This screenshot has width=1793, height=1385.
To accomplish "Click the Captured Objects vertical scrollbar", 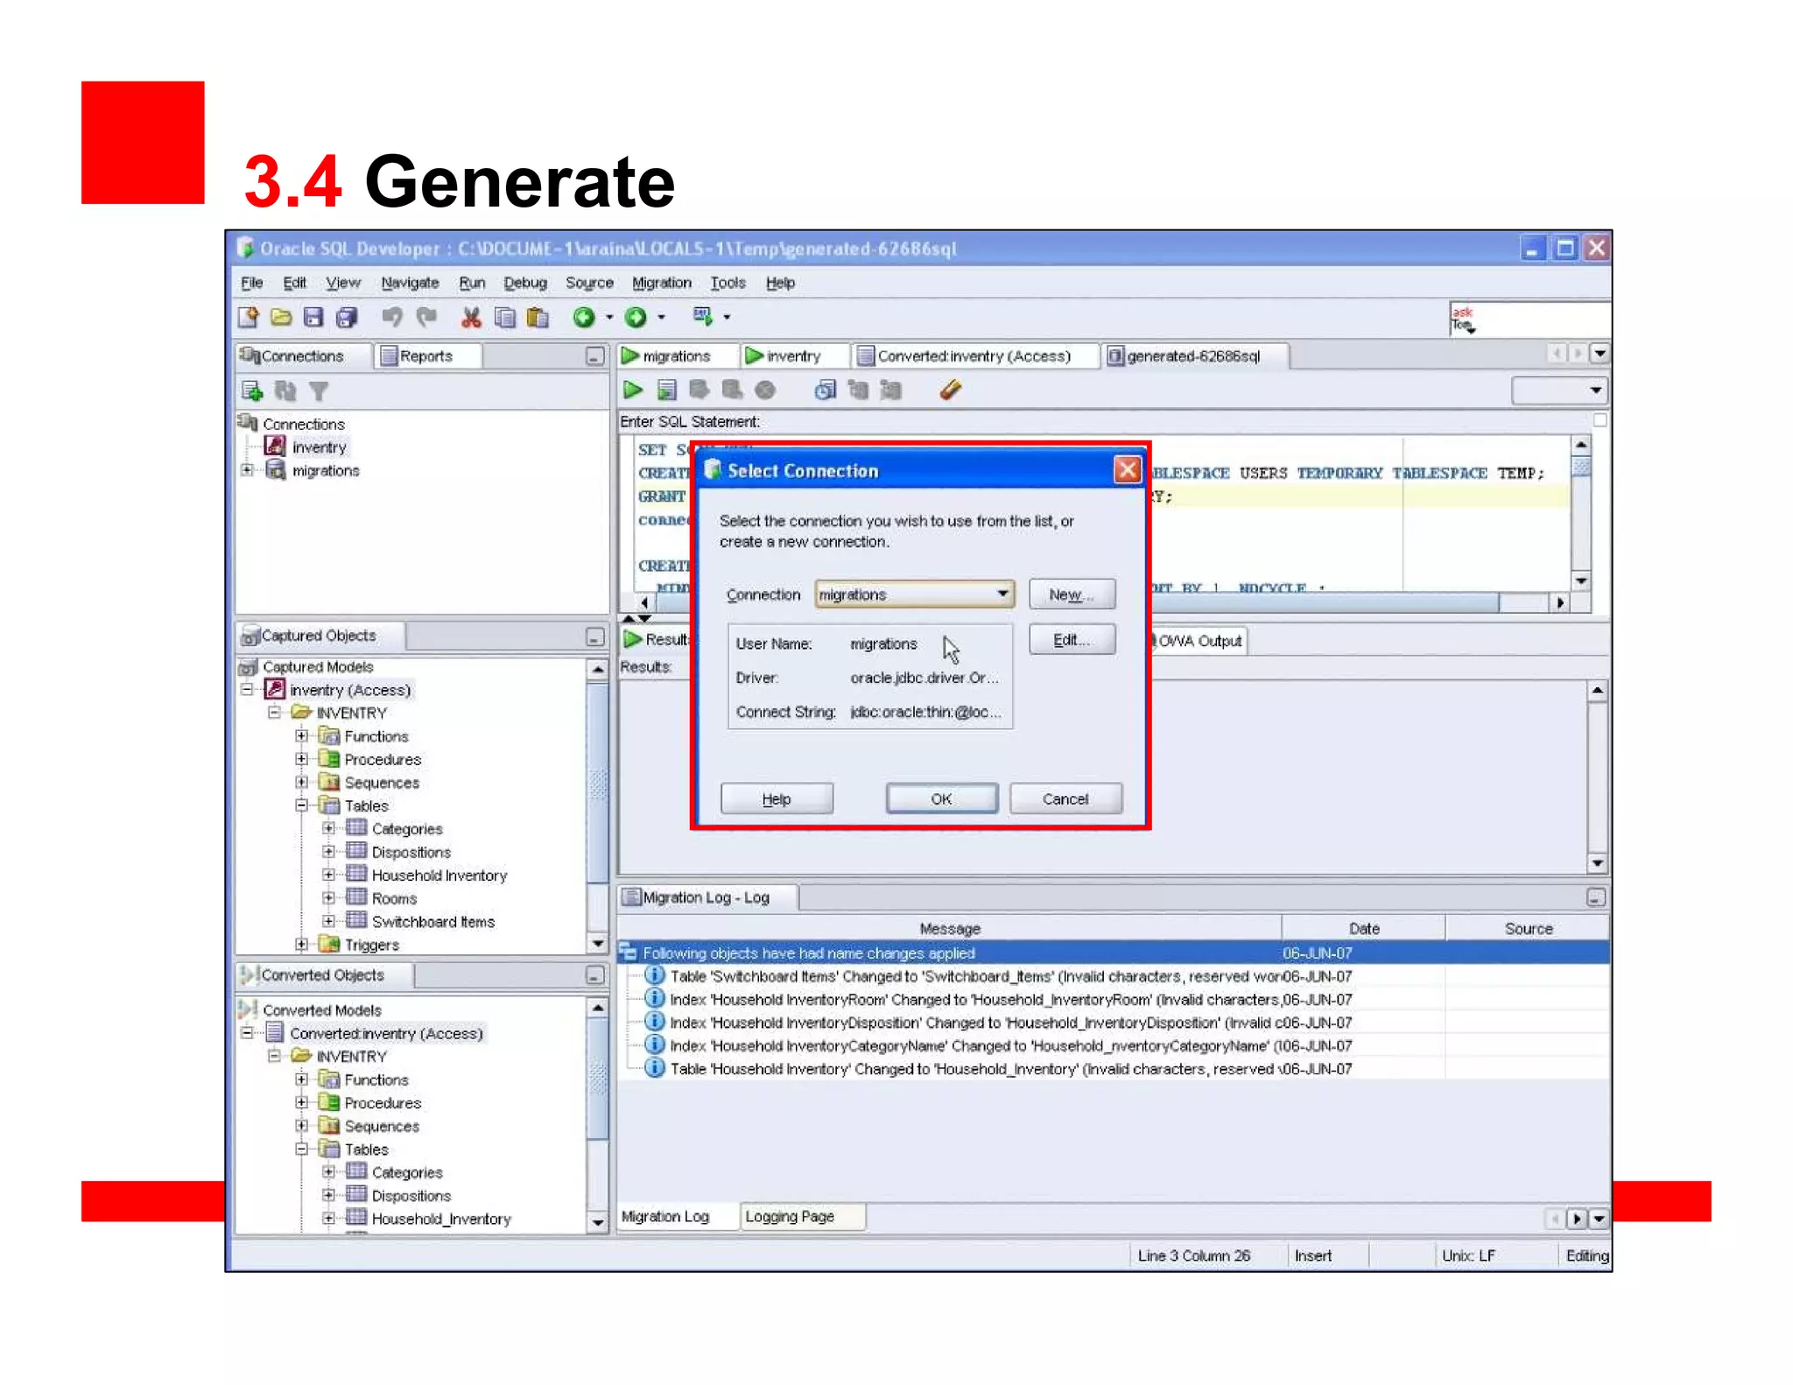I will 598,806.
